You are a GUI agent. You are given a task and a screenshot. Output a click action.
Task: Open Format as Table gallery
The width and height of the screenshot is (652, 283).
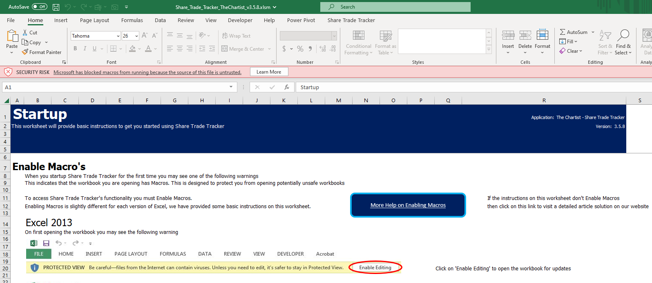tap(386, 43)
